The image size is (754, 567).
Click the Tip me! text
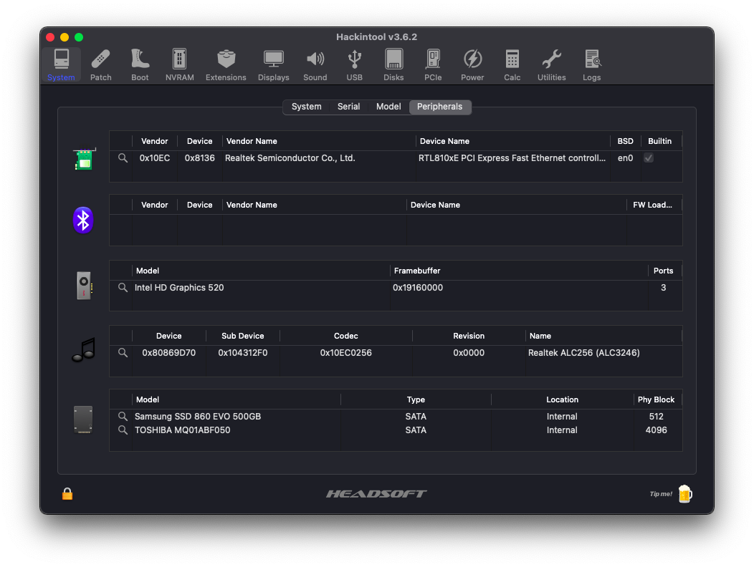(661, 494)
